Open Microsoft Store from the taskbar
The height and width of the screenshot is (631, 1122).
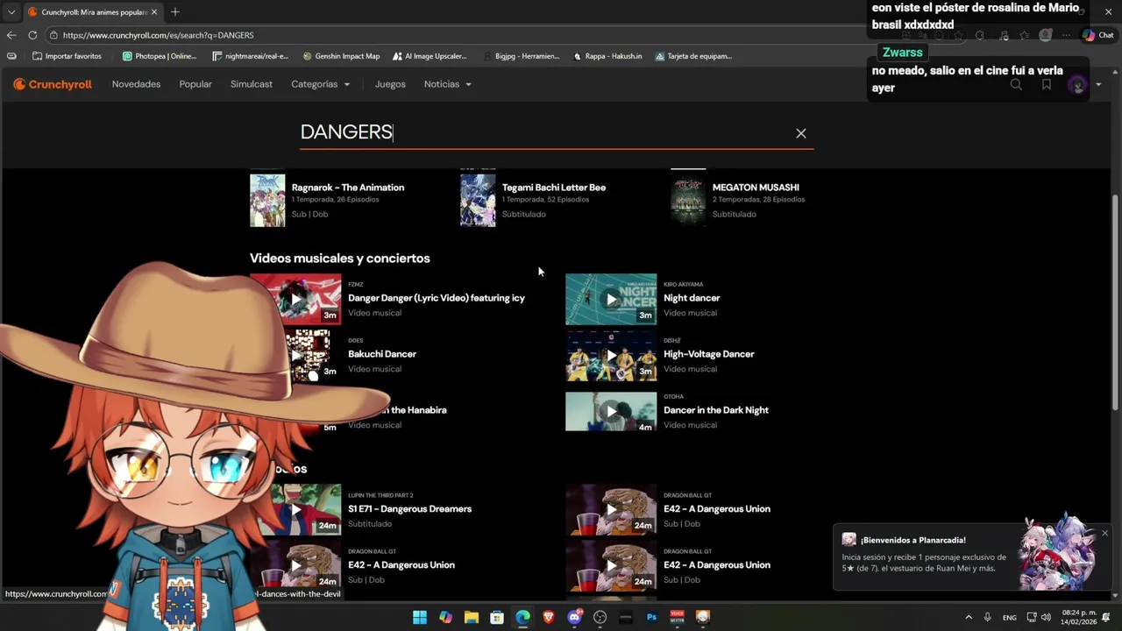[x=497, y=617]
